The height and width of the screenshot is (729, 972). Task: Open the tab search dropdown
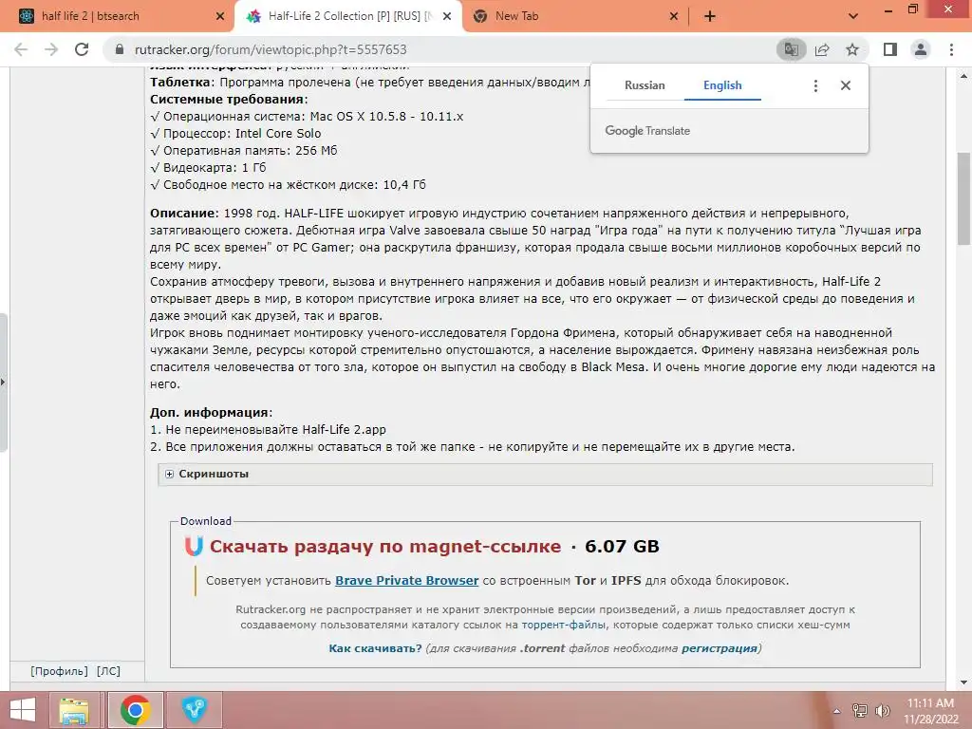click(x=853, y=16)
